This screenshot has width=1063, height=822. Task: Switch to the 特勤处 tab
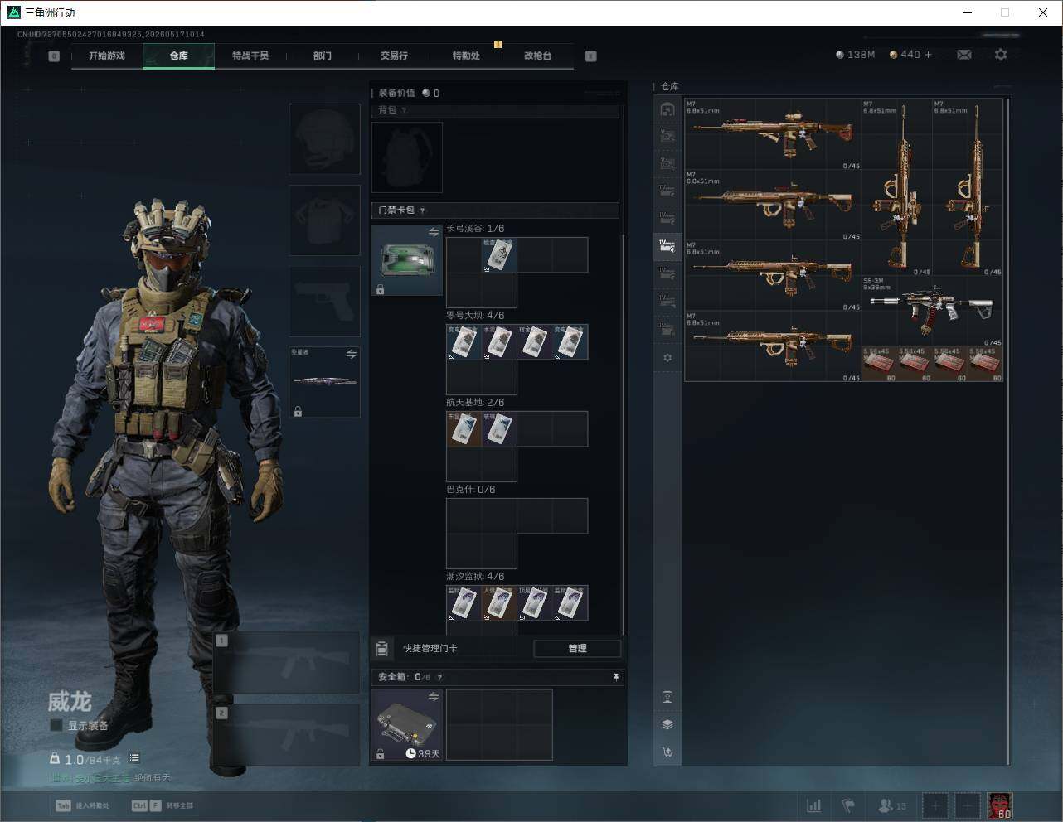(466, 56)
